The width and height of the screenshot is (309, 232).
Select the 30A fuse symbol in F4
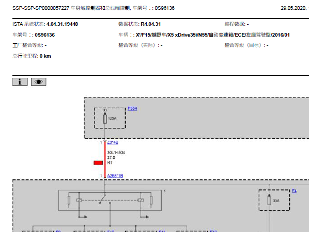(x=269, y=200)
